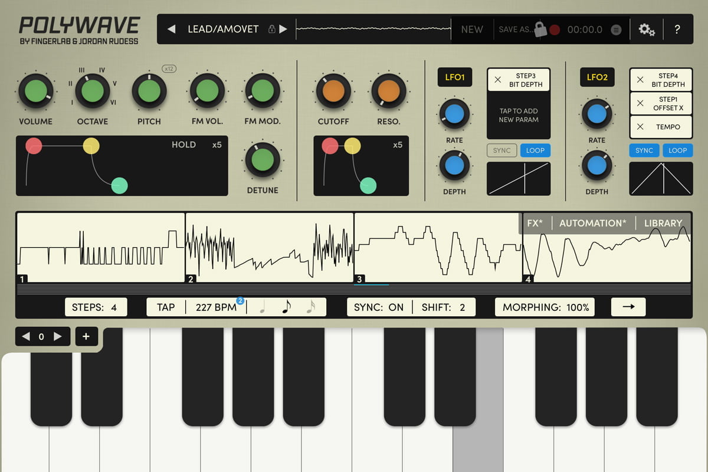Toggle the LFO2 label button
The image size is (708, 472).
[x=597, y=77]
